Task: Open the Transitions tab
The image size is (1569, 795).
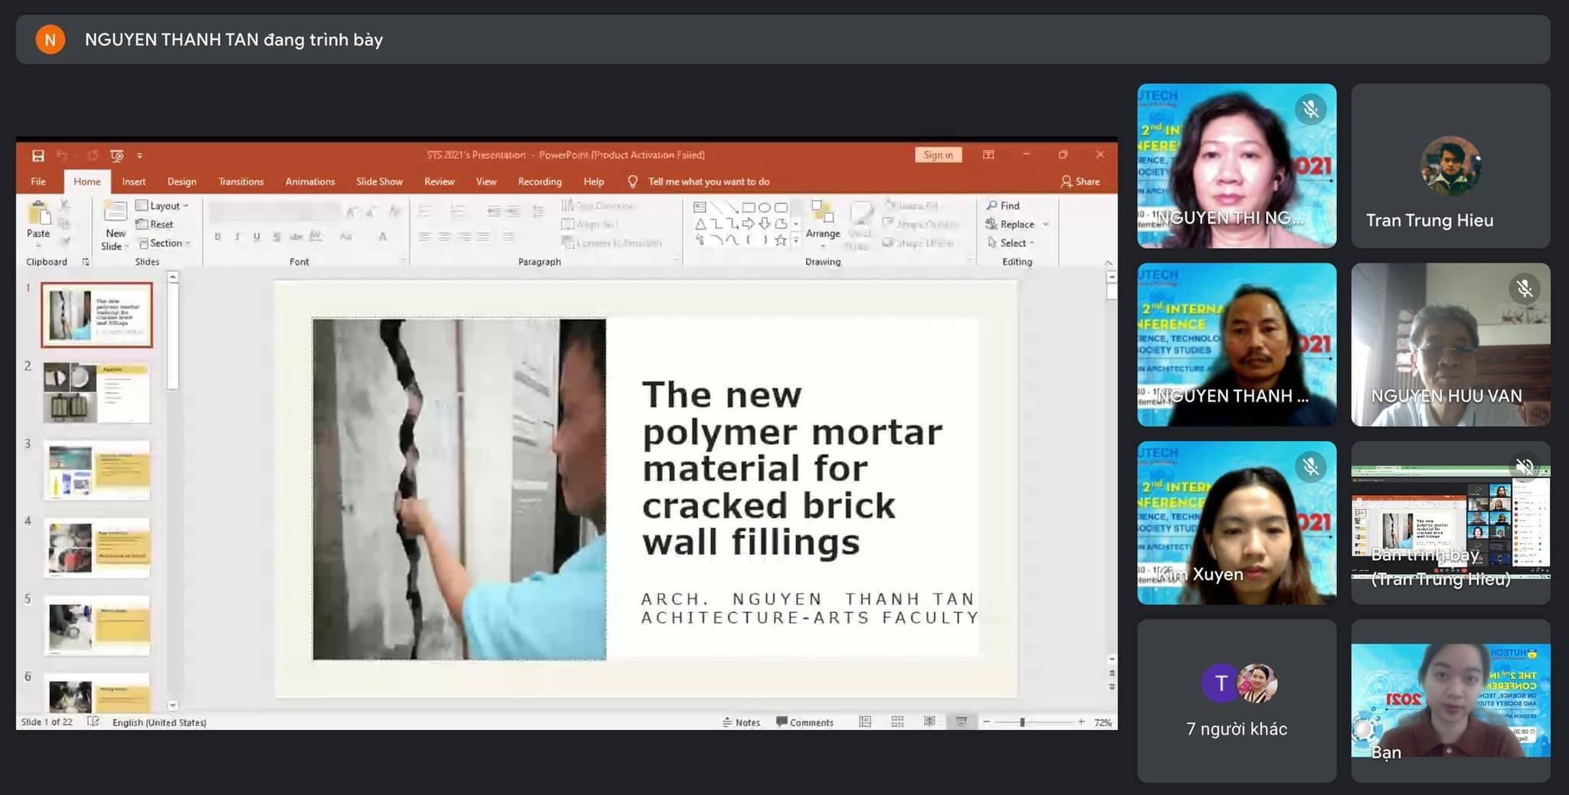Action: click(x=241, y=182)
